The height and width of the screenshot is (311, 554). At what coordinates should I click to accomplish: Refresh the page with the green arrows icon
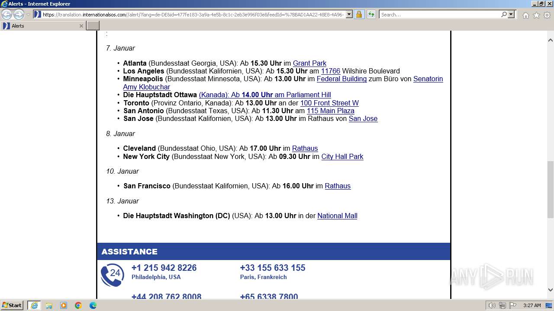pos(371,14)
